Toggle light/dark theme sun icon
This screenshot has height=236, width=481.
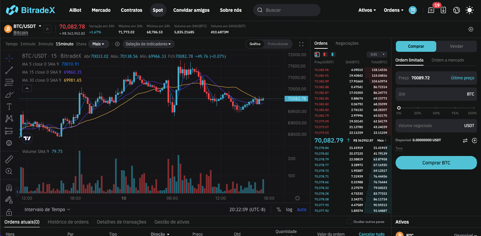tap(469, 10)
